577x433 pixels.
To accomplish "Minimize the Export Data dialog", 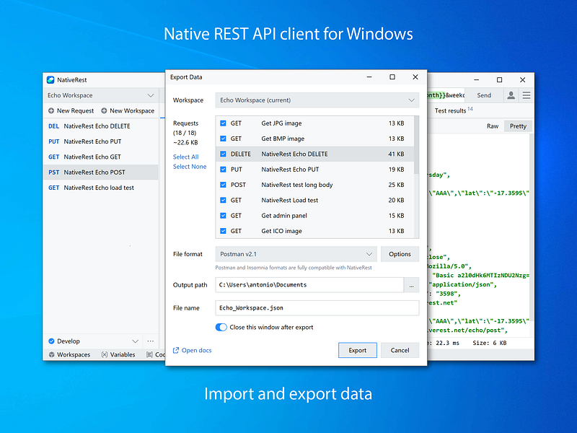I will tap(369, 77).
